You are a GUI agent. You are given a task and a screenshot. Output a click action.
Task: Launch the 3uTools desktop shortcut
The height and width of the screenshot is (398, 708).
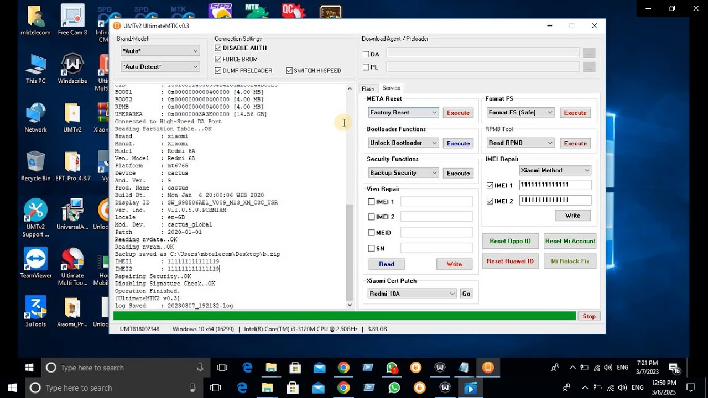35,312
